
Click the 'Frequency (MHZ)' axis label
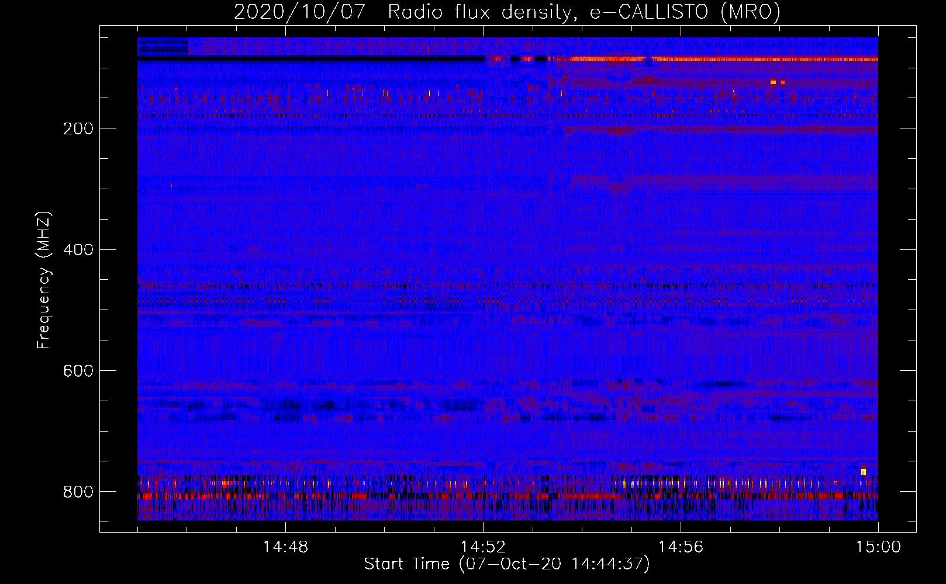click(44, 280)
